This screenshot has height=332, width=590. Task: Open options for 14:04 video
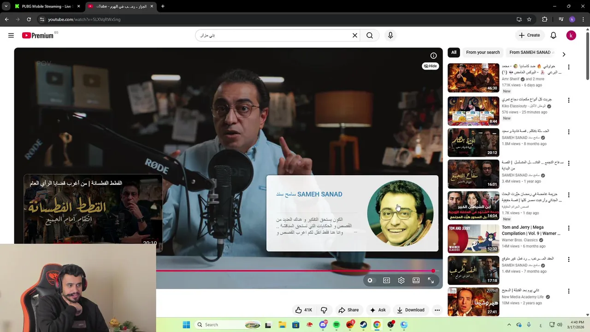(568, 195)
